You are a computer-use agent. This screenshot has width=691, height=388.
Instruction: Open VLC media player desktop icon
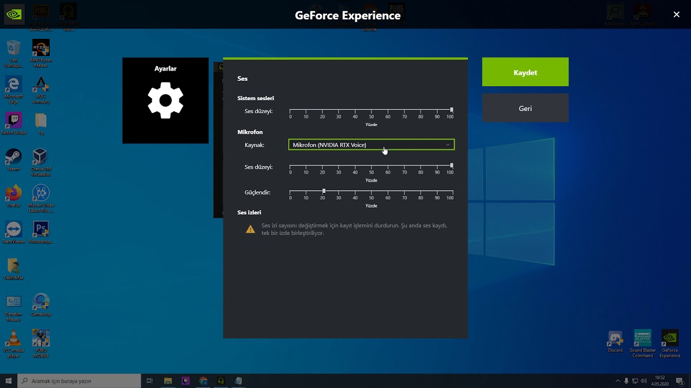tap(13, 344)
